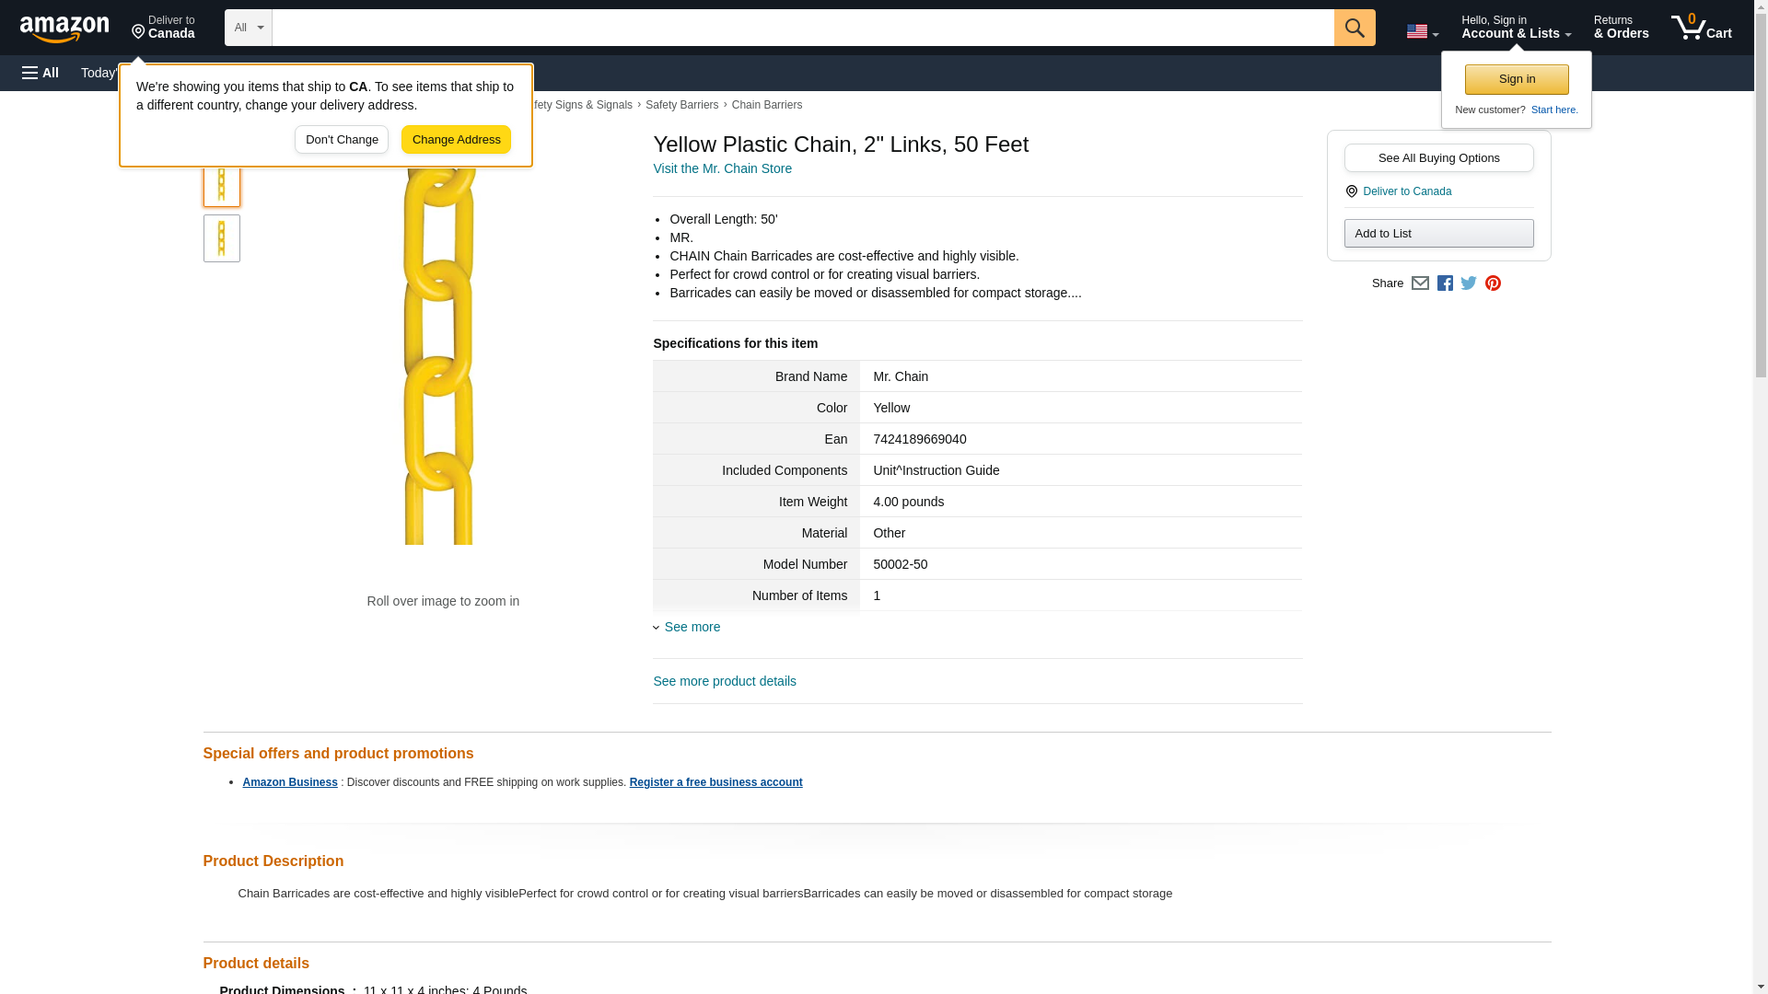Click the Amazon logo
The height and width of the screenshot is (994, 1768).
(x=64, y=28)
